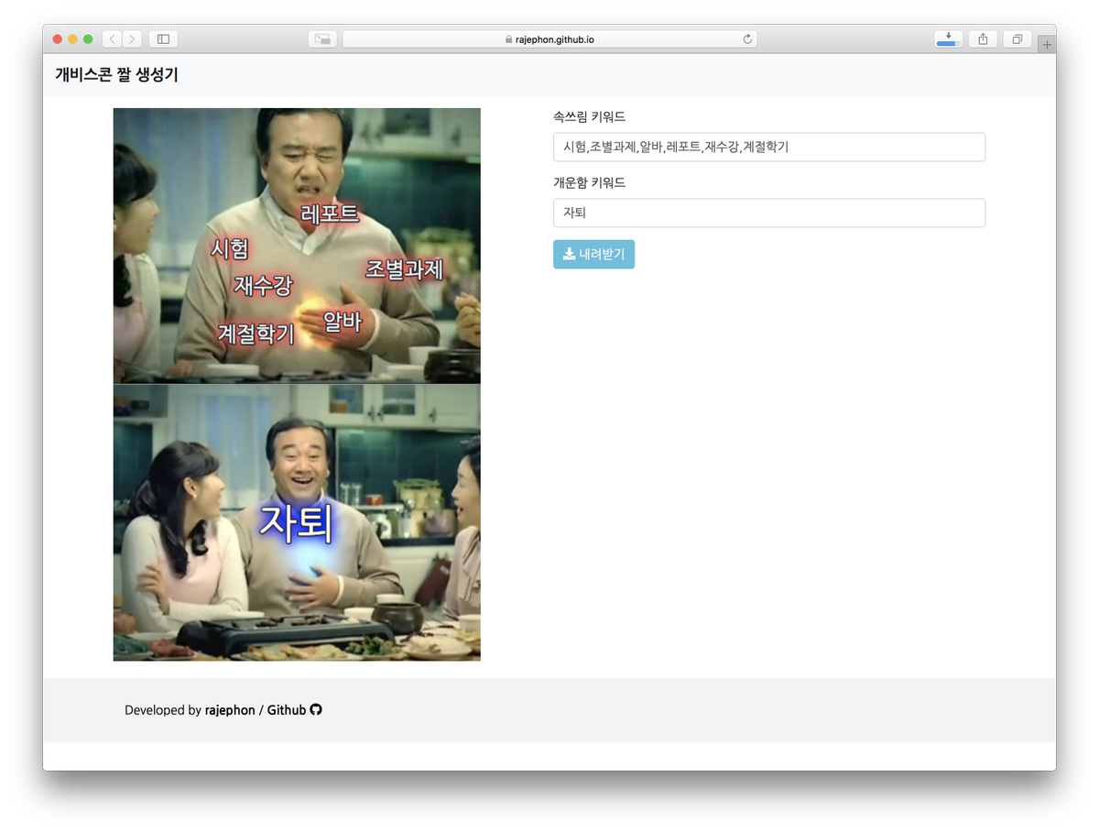
Task: Go forward with Safari's forward arrow
Action: coord(133,39)
